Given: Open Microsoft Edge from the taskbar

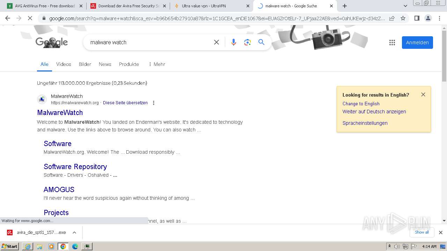Looking at the screenshot, I should 75,246.
